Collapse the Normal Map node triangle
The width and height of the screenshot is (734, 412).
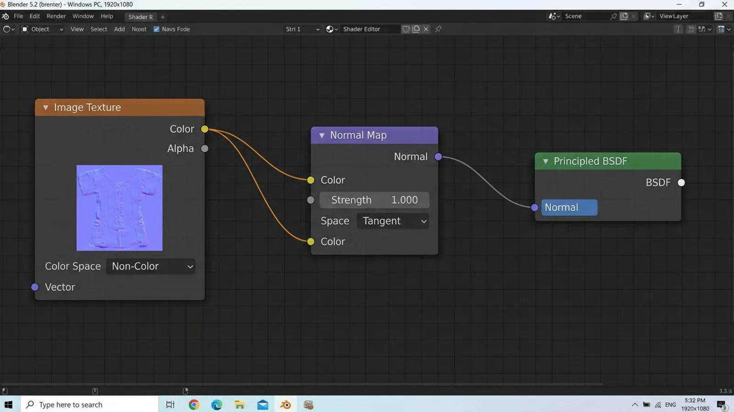pyautogui.click(x=322, y=136)
